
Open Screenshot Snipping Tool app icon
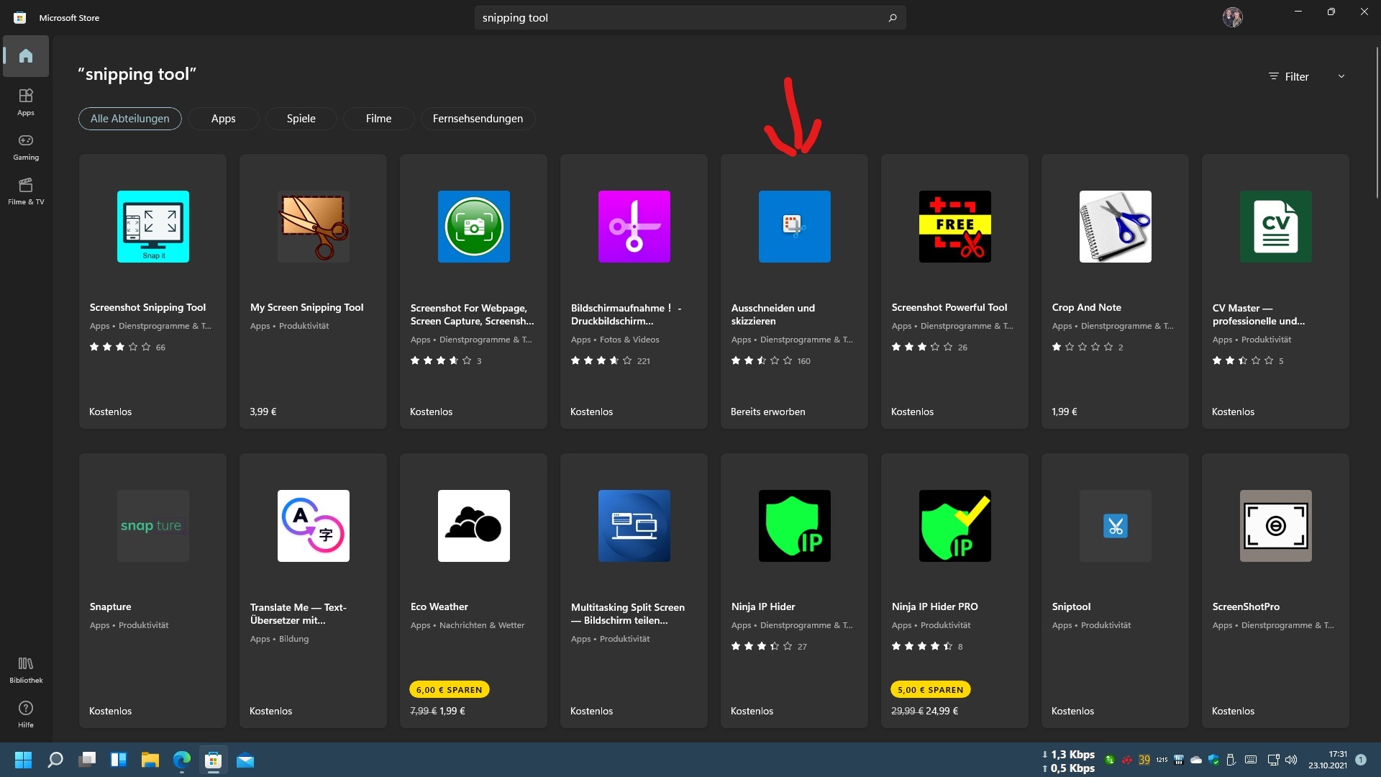click(153, 227)
